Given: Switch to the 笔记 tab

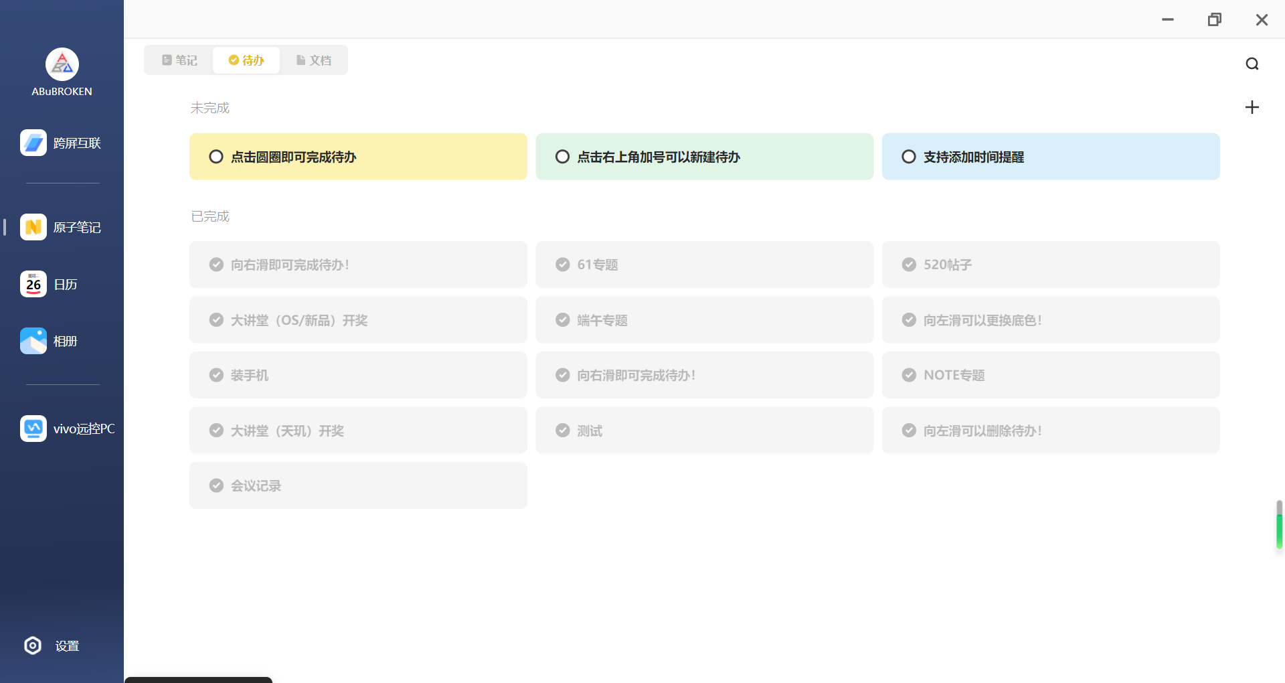Looking at the screenshot, I should pyautogui.click(x=179, y=60).
